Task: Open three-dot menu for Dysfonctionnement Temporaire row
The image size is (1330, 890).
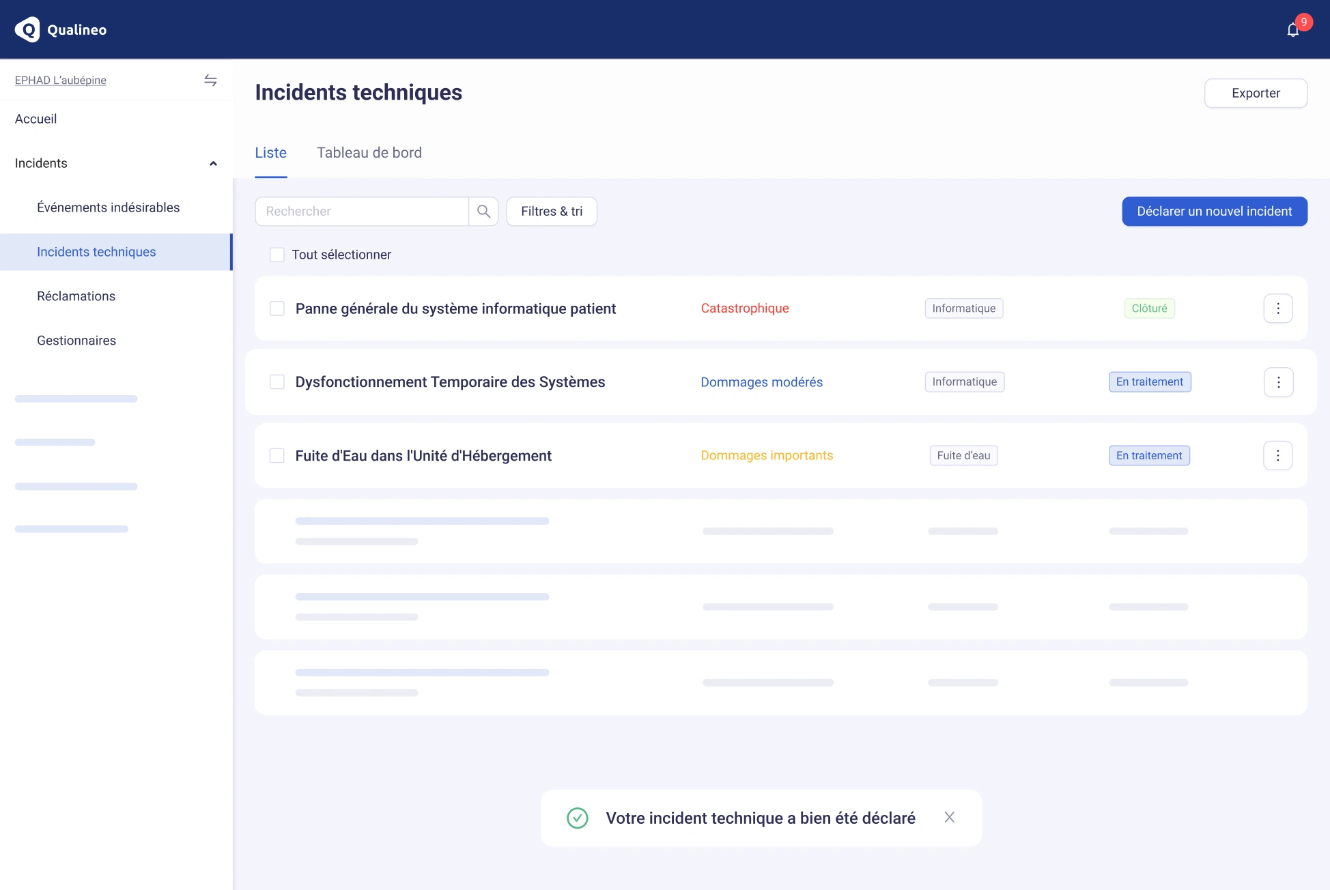Action: [1277, 382]
